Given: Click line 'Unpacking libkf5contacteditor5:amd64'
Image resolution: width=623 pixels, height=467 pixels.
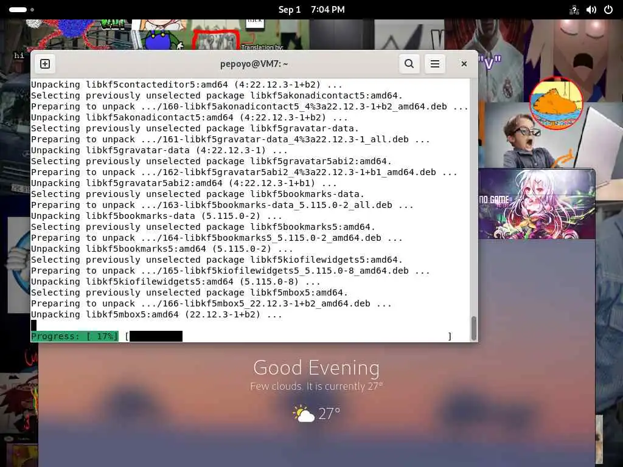Looking at the screenshot, I should [187, 85].
